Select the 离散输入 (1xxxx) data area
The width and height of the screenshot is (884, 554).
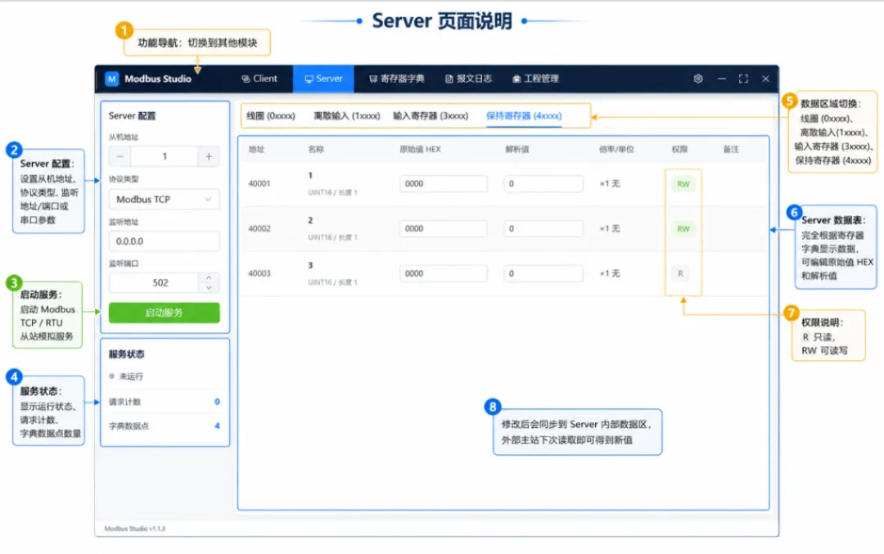(347, 116)
